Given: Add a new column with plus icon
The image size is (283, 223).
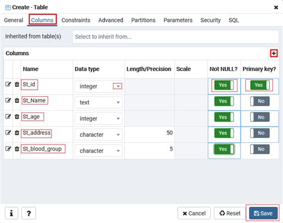Looking at the screenshot, I should (273, 53).
